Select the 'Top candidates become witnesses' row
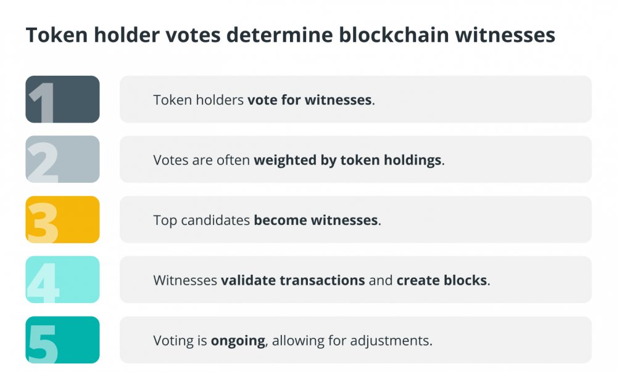The width and height of the screenshot is (617, 372). (x=356, y=219)
